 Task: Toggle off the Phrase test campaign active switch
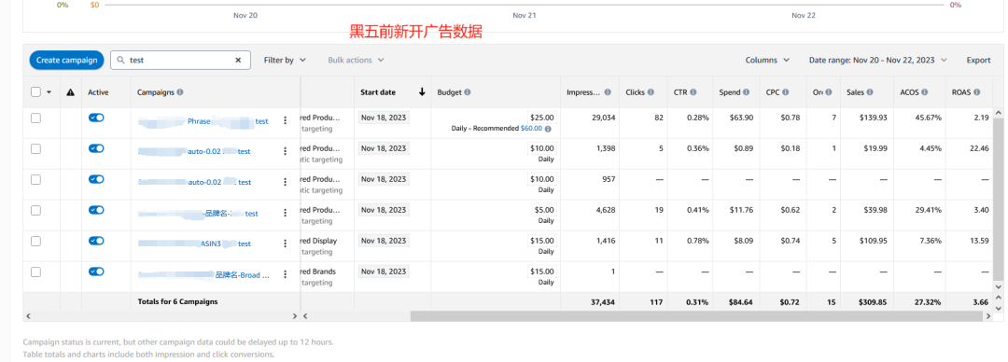pyautogui.click(x=96, y=118)
